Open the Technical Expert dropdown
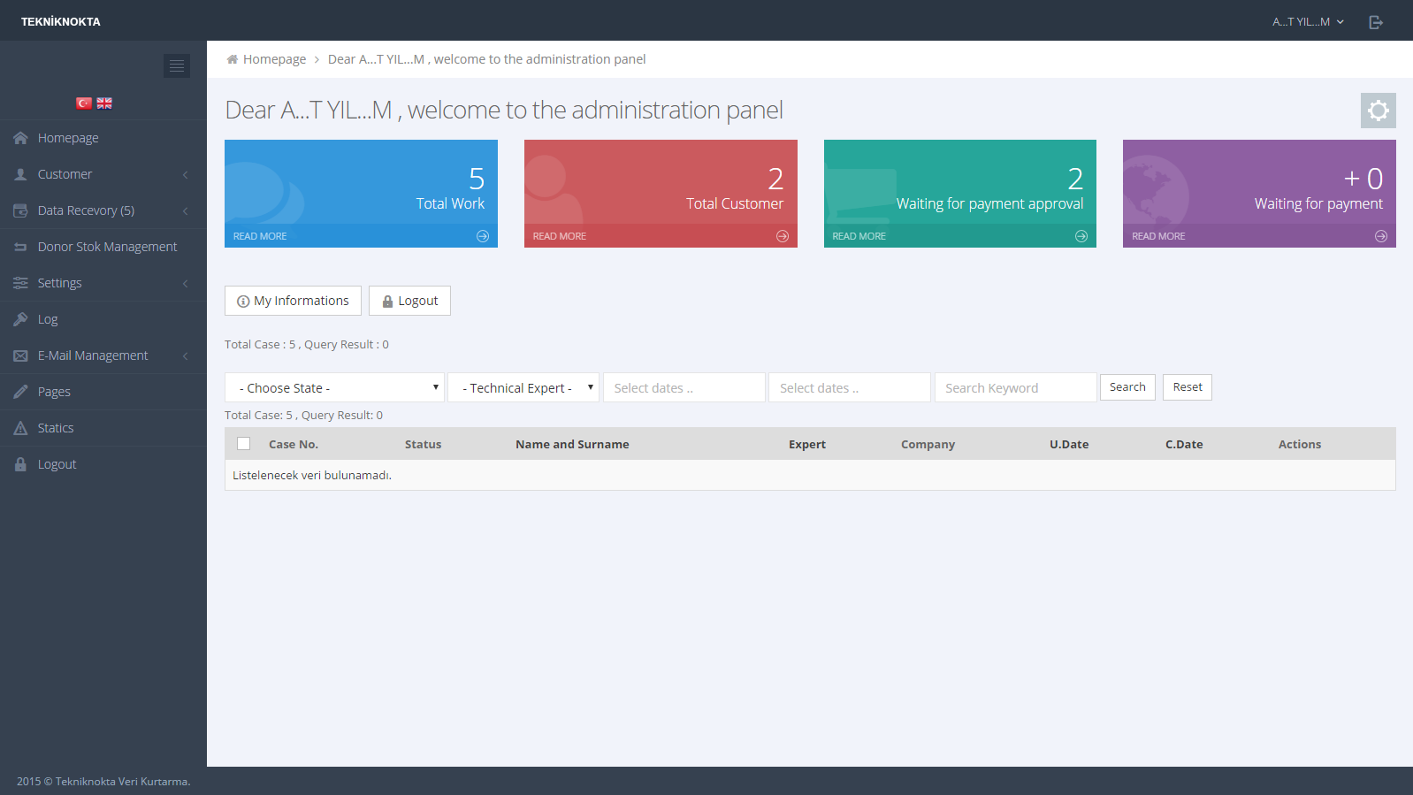This screenshot has width=1413, height=795. 523,388
